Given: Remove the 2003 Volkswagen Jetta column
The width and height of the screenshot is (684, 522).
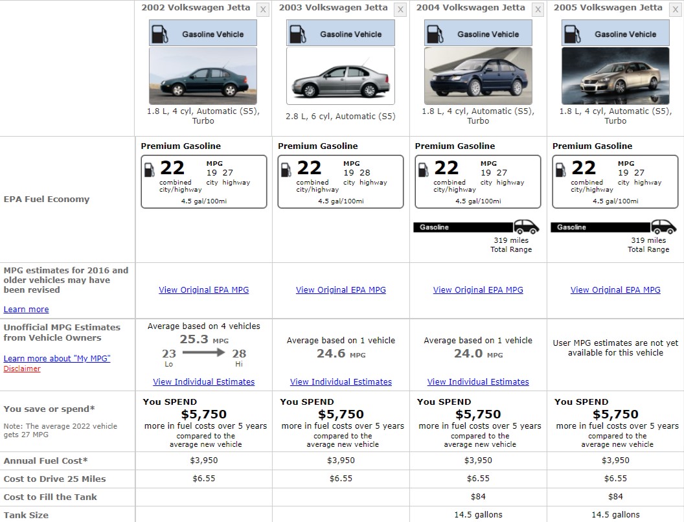Looking at the screenshot, I should point(400,10).
